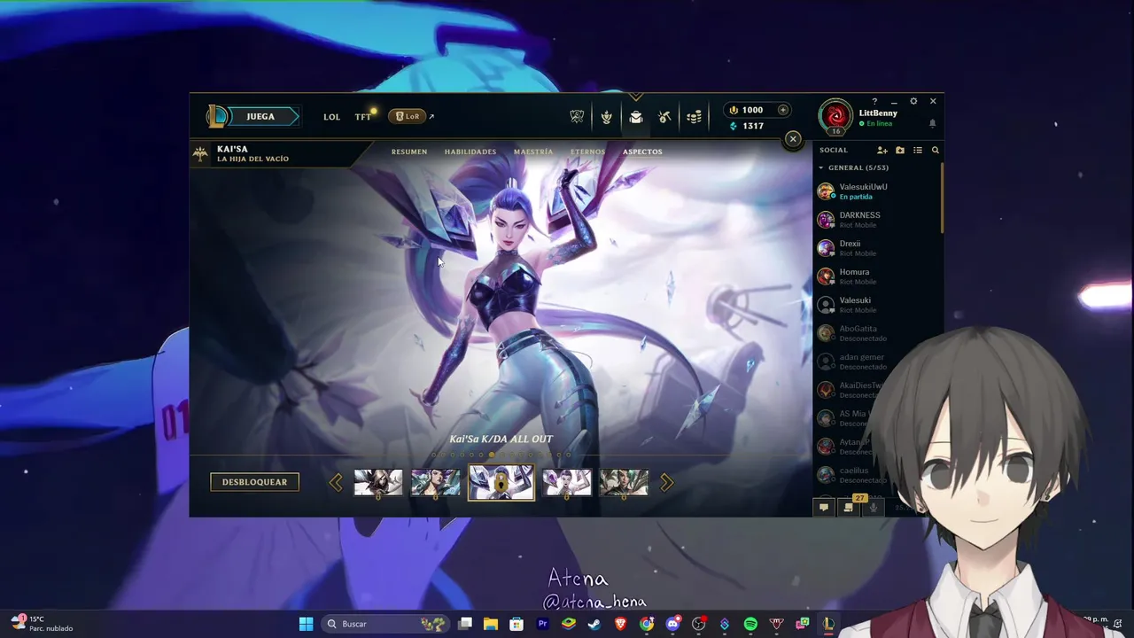Open the profile crest icon in the top bar

[x=606, y=116]
